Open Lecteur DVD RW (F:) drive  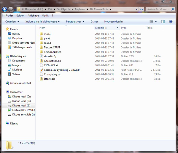(23, 110)
